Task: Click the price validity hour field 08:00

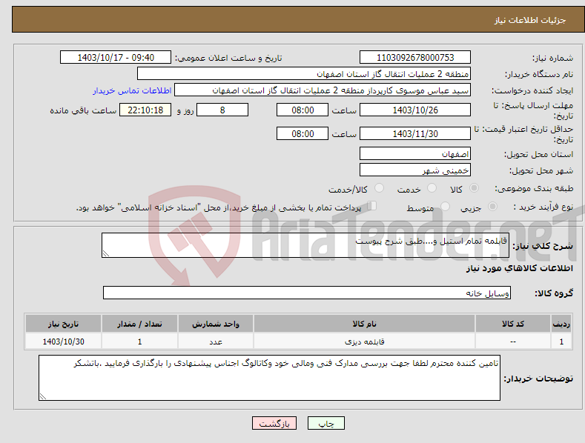Action: [303, 133]
